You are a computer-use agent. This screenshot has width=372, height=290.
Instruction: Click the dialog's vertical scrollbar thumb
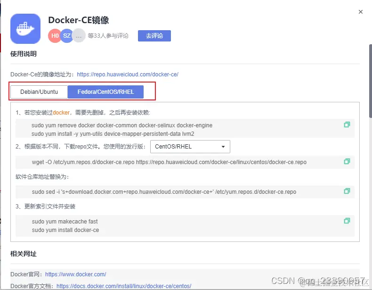pyautogui.click(x=371, y=81)
